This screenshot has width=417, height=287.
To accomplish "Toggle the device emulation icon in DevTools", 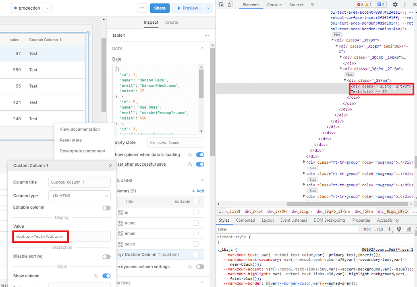I will 230,4.
